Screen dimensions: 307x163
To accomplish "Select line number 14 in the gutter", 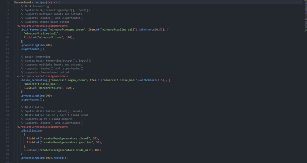I will coord(8,53).
